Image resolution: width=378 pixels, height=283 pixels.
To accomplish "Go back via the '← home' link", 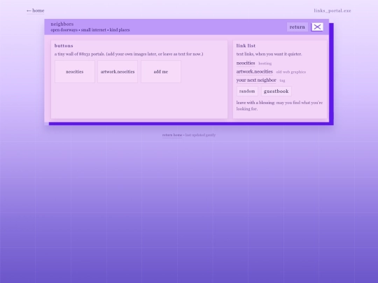I will click(x=35, y=10).
